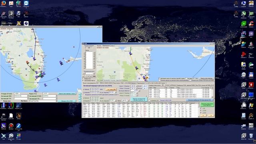Switch to the STAR sub-tab
The height and width of the screenshot is (144, 256).
[167, 85]
